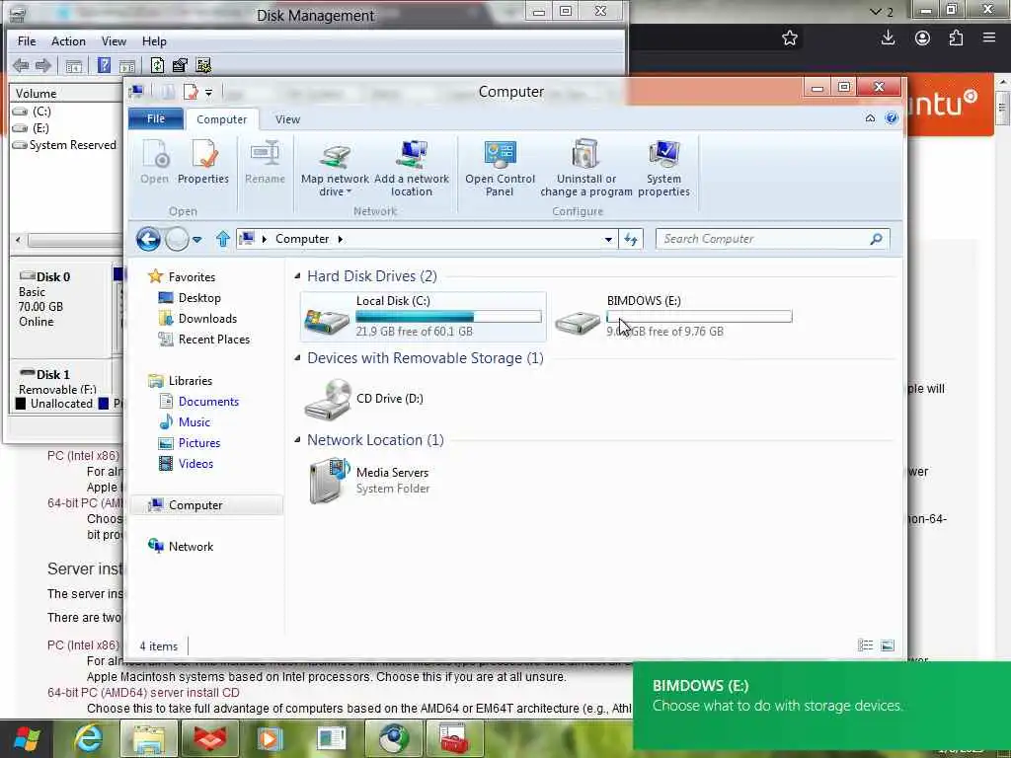This screenshot has height=758, width=1011.
Task: Collapse Devices with Removable Storage group
Action: click(x=297, y=357)
